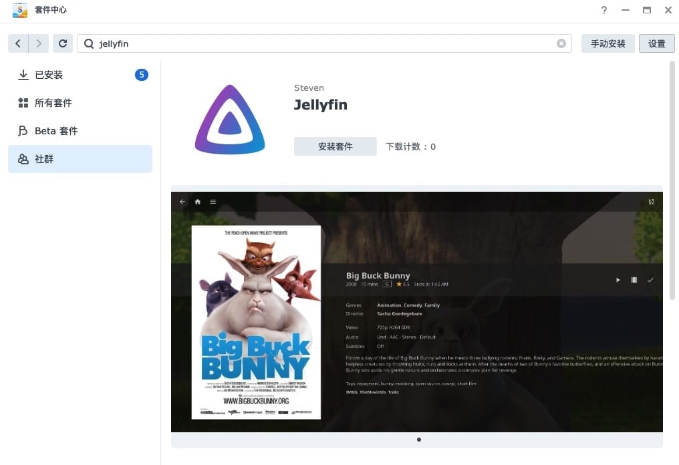The width and height of the screenshot is (679, 465).
Task: Show the 已安装 installed packages
Action: pyautogui.click(x=80, y=75)
